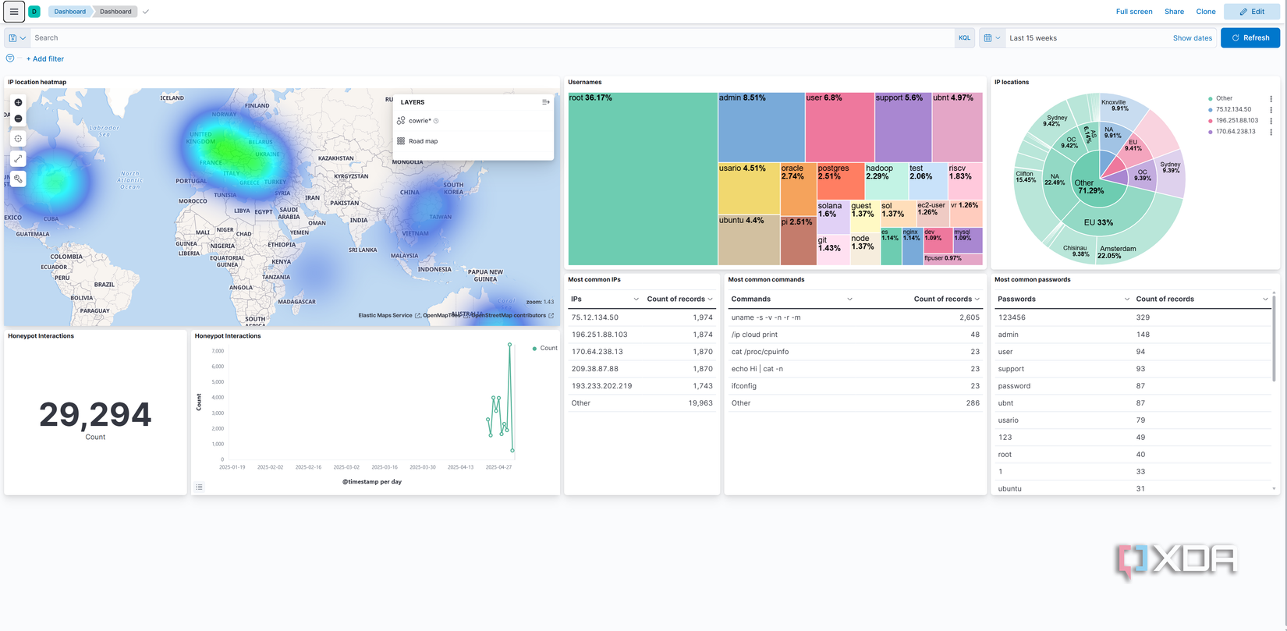Click the fit to data bounds icon
The height and width of the screenshot is (631, 1287).
18,139
